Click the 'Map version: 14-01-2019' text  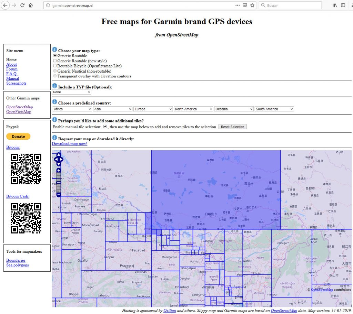[x=329, y=311]
